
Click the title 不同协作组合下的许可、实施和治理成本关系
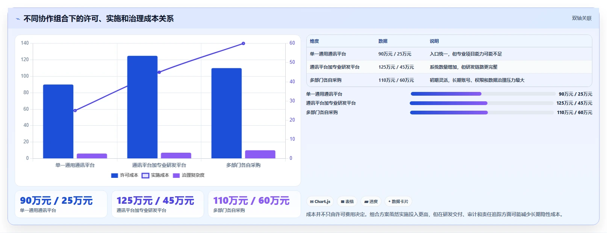click(x=98, y=19)
